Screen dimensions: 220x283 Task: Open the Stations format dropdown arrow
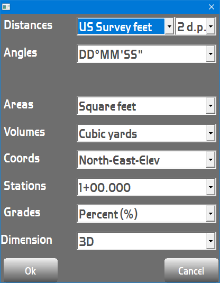pyautogui.click(x=210, y=187)
